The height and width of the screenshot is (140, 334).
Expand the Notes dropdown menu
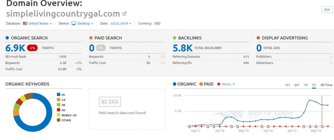tap(228, 84)
